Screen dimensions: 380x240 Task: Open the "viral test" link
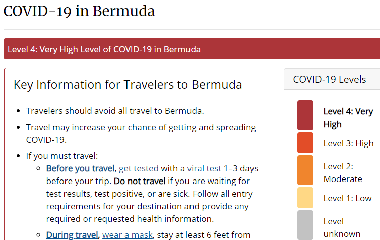(x=204, y=168)
